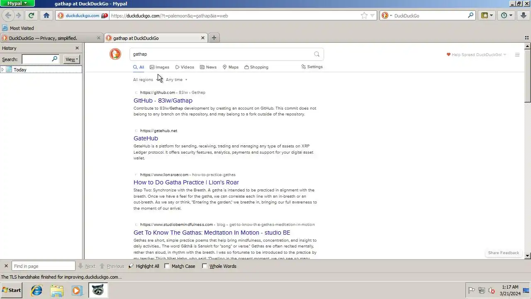The height and width of the screenshot is (299, 531).
Task: Close the 'gathap at DuckDuckGo' tab
Action: (203, 38)
